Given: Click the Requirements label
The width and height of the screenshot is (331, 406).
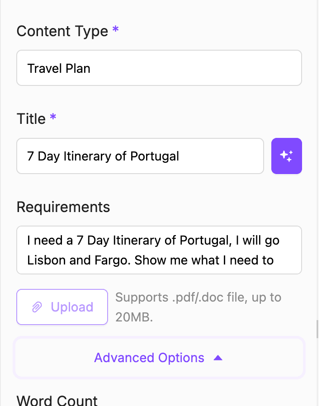Looking at the screenshot, I should click(x=63, y=207).
